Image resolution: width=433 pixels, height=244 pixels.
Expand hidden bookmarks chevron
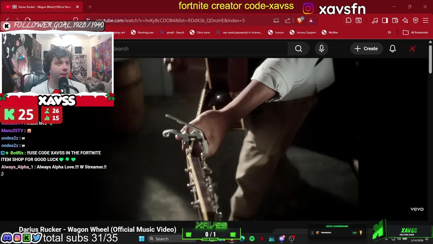[389, 33]
